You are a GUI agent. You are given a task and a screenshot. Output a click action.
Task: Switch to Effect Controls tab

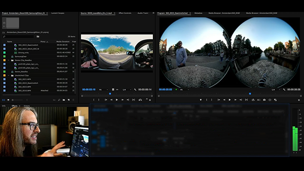(125, 13)
